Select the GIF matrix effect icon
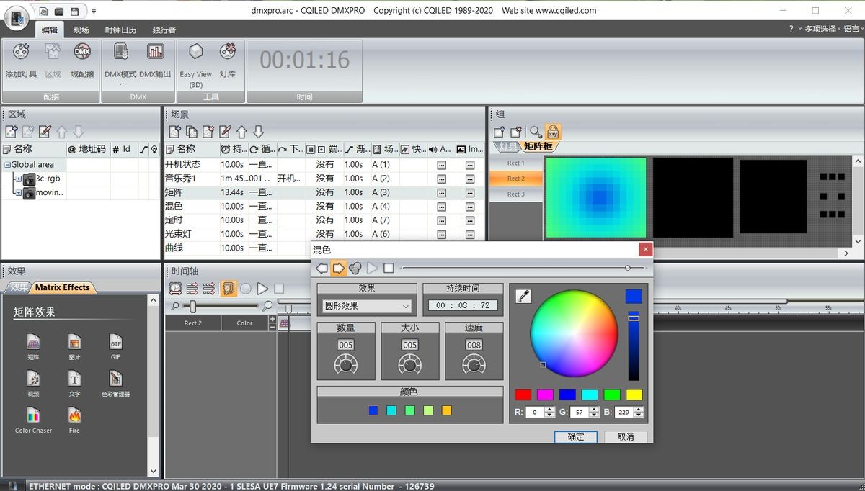Image resolution: width=865 pixels, height=491 pixels. (x=115, y=341)
